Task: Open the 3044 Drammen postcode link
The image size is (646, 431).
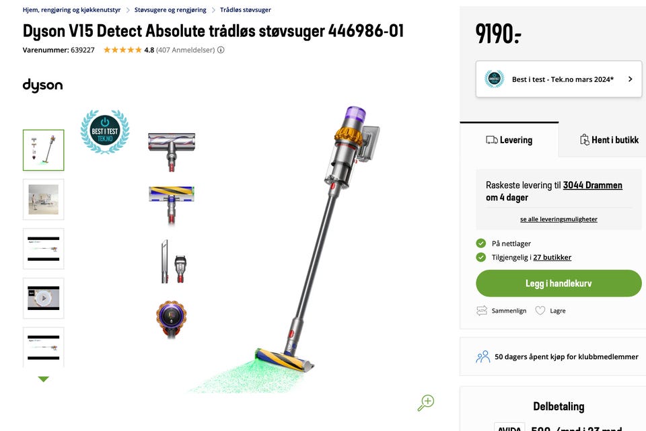Action: [592, 186]
